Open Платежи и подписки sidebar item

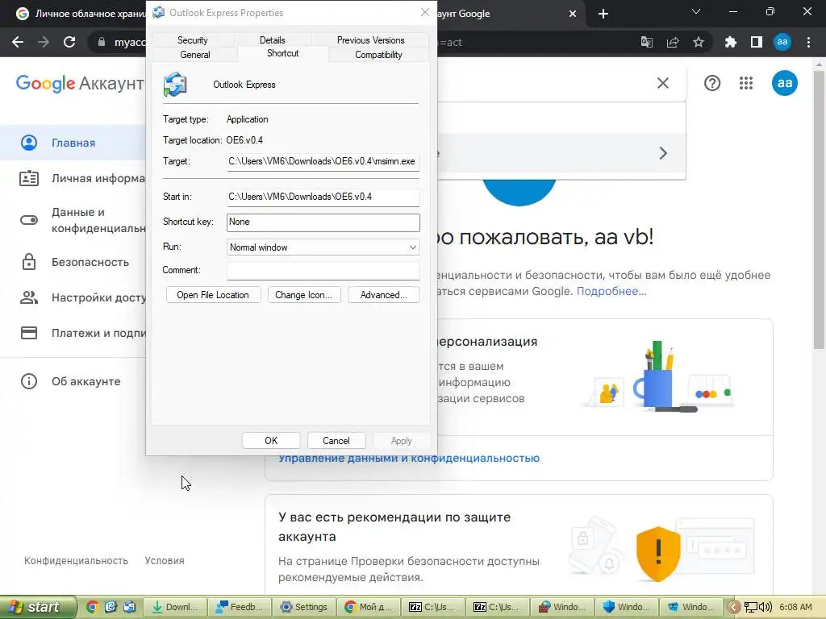tap(73, 333)
